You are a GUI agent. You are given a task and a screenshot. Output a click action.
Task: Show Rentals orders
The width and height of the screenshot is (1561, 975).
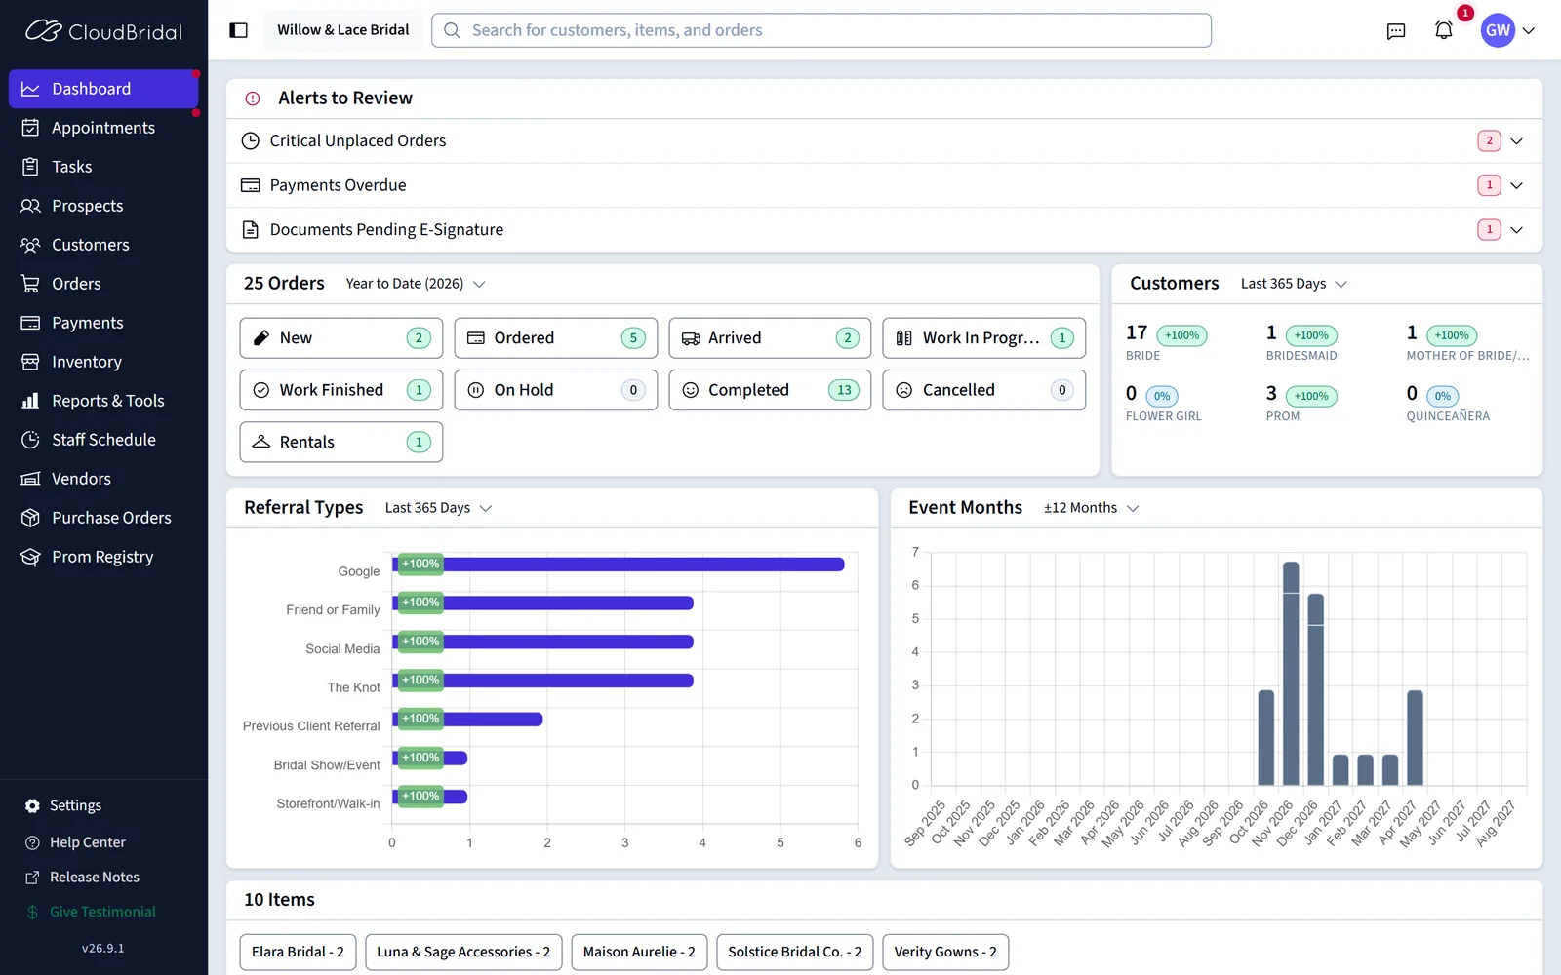click(341, 442)
